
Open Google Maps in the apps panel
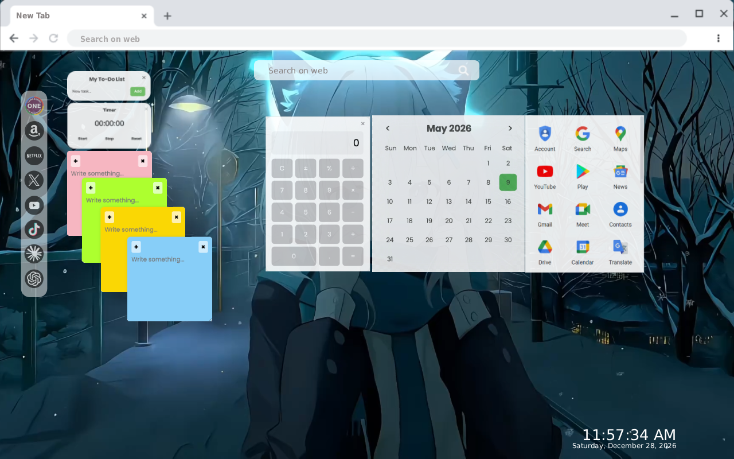[620, 139]
